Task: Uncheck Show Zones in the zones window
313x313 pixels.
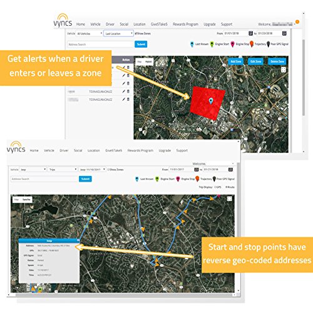Action: click(x=136, y=33)
